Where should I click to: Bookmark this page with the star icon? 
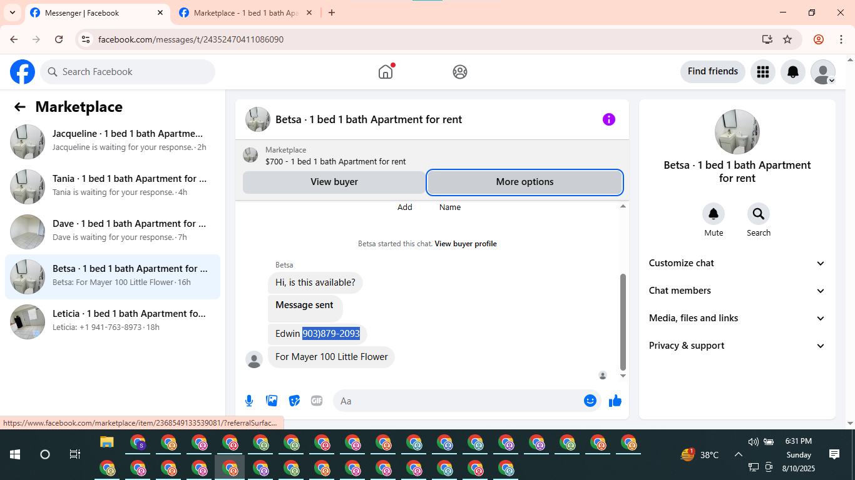[x=787, y=39]
